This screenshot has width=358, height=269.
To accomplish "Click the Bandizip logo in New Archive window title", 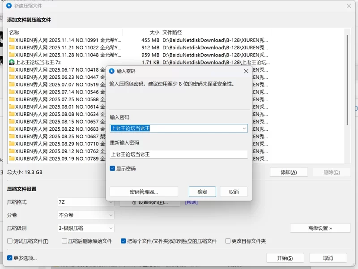I will coord(9,5).
